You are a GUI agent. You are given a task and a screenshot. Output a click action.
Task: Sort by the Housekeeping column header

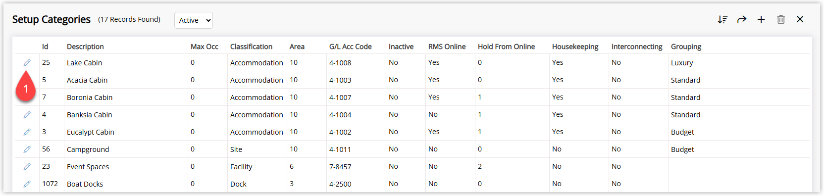[575, 47]
